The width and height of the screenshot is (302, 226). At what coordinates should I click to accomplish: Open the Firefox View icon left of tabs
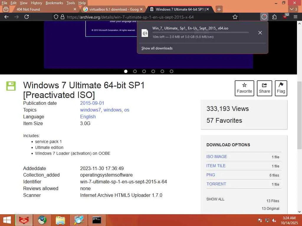(x=6, y=9)
